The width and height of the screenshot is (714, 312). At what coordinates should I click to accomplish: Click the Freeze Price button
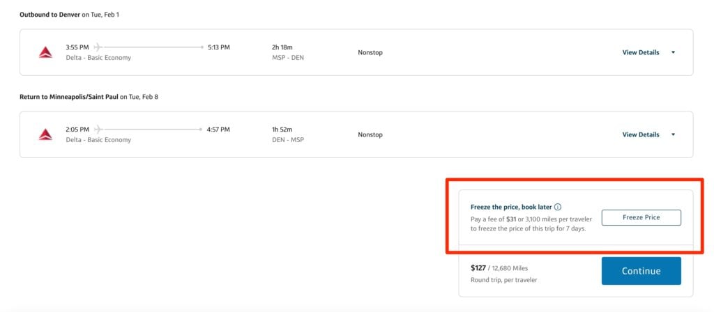(x=641, y=217)
